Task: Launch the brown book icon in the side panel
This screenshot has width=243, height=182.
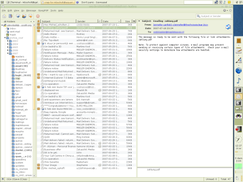Action: pos(239,40)
